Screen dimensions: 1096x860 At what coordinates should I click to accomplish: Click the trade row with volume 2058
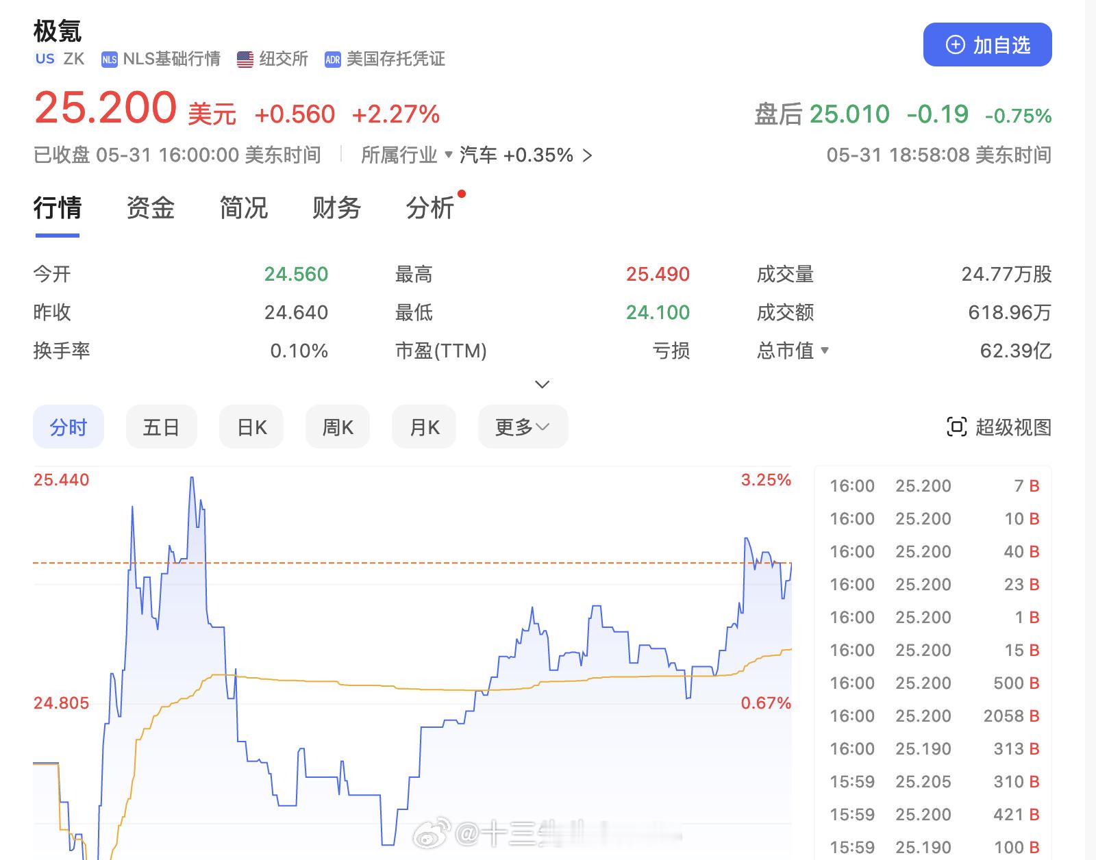934,716
